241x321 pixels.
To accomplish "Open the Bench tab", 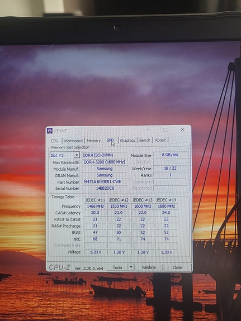I will coord(145,140).
